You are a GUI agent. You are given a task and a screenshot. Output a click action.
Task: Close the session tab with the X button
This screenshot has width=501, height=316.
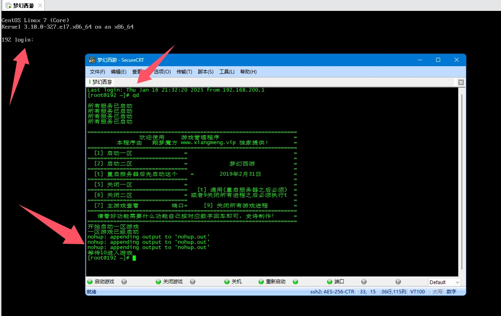(461, 82)
